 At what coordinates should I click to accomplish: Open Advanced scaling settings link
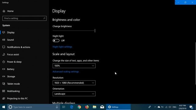(x=66, y=71)
